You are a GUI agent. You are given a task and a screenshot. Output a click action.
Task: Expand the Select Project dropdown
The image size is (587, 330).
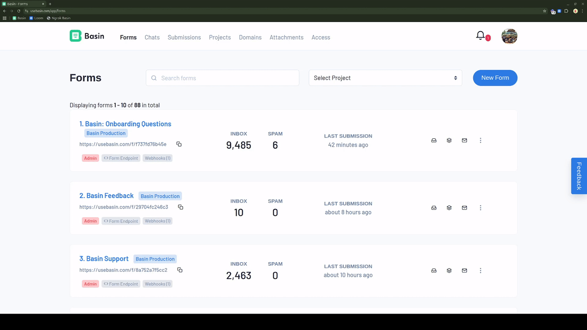(385, 78)
